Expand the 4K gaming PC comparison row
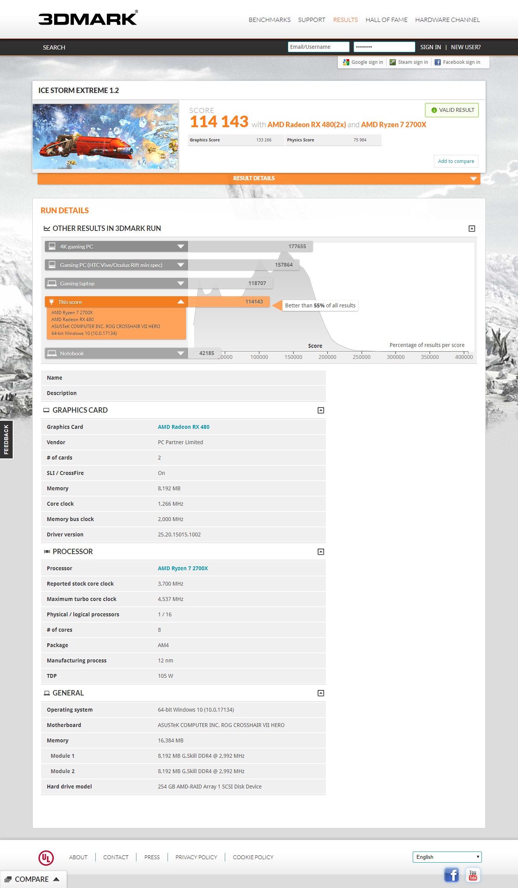The height and width of the screenshot is (888, 518). coord(180,247)
